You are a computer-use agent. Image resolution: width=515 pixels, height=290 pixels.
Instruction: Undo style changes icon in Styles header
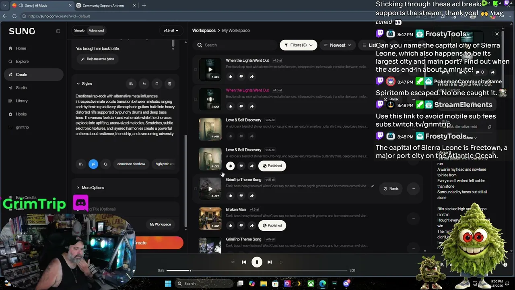pos(144,84)
